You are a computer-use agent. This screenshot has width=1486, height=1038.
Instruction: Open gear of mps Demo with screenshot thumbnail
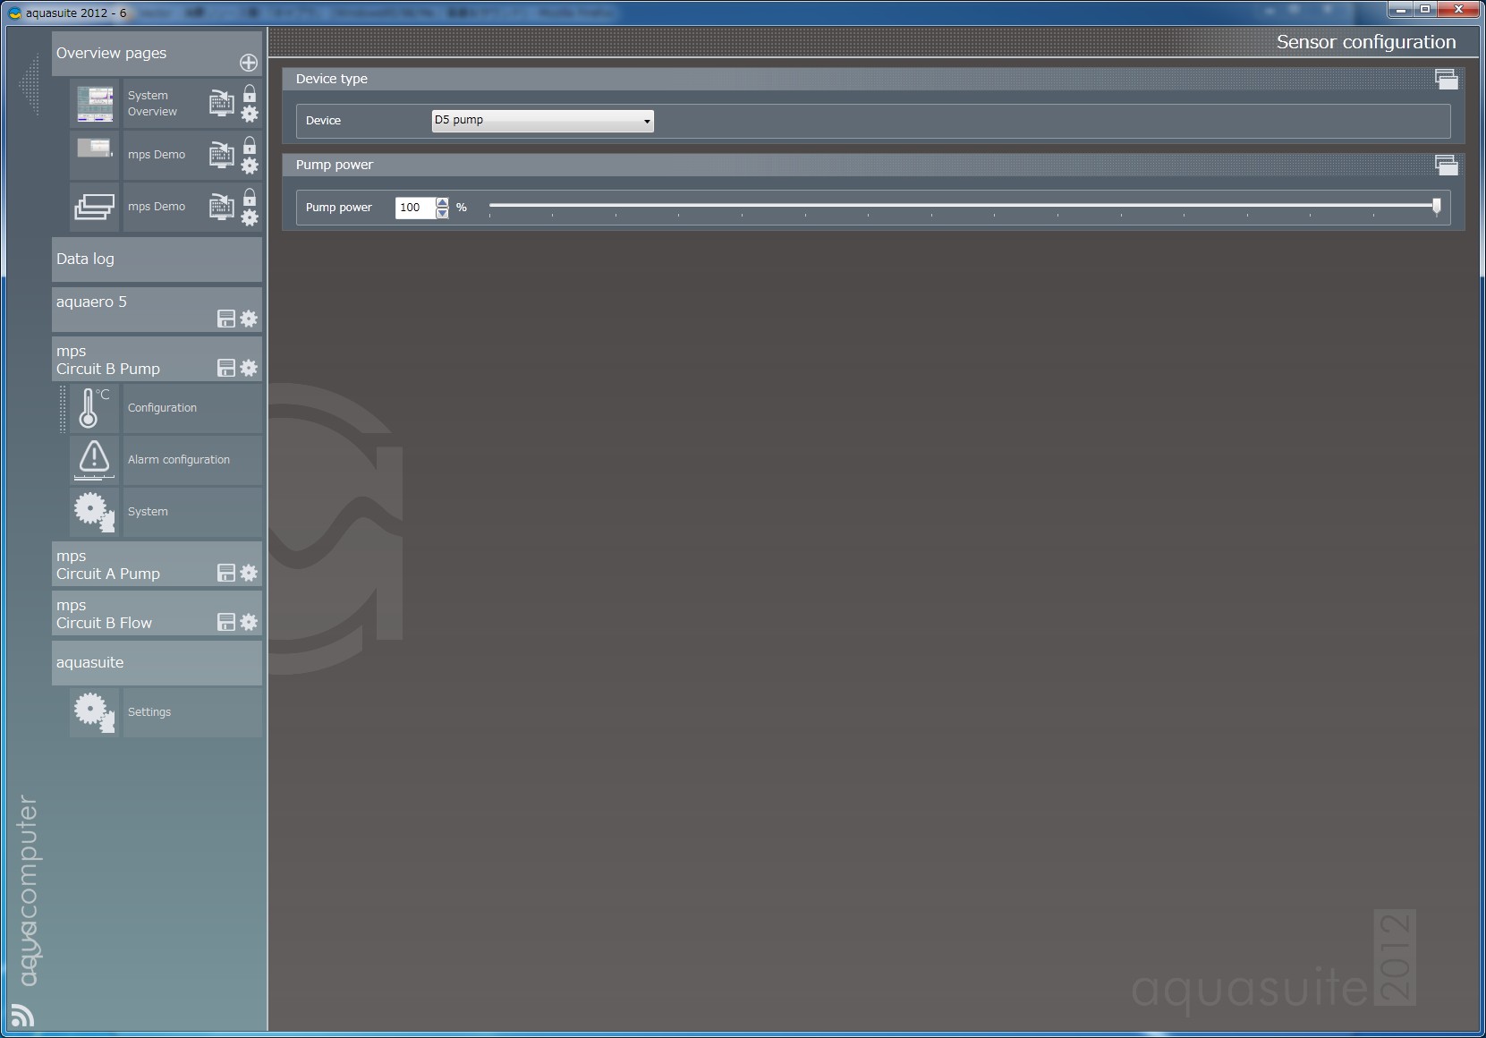[x=250, y=166]
